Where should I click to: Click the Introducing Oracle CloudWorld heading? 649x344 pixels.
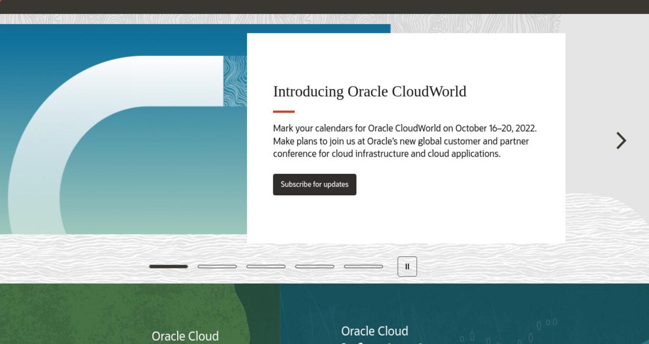coord(370,91)
